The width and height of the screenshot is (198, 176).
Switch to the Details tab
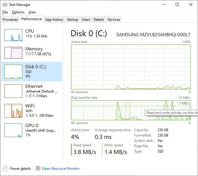pyautogui.click(x=99, y=20)
